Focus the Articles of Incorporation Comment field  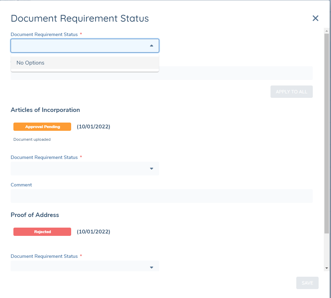[162, 196]
